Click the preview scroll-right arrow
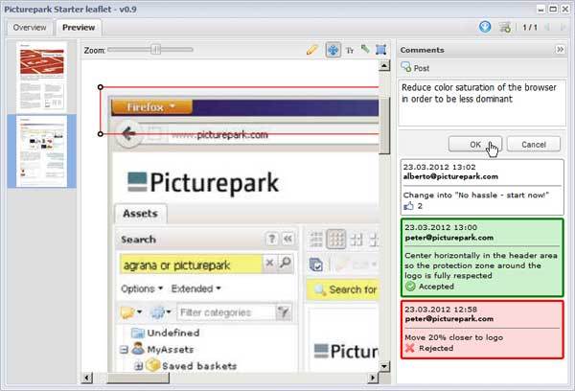This screenshot has width=575, height=391. tap(373, 378)
